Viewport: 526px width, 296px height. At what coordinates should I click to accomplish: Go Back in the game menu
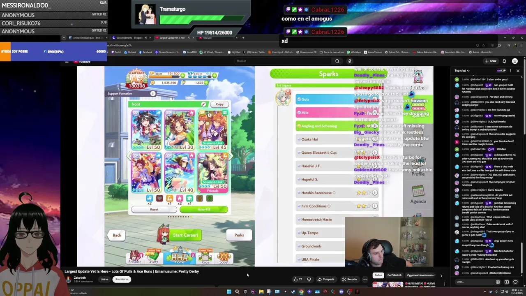pos(117,235)
